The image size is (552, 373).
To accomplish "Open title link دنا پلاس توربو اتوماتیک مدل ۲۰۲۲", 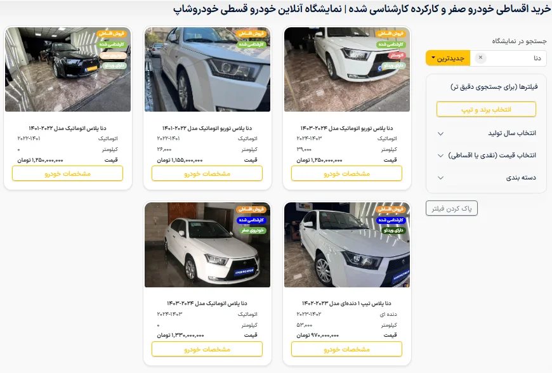I will tap(207, 128).
